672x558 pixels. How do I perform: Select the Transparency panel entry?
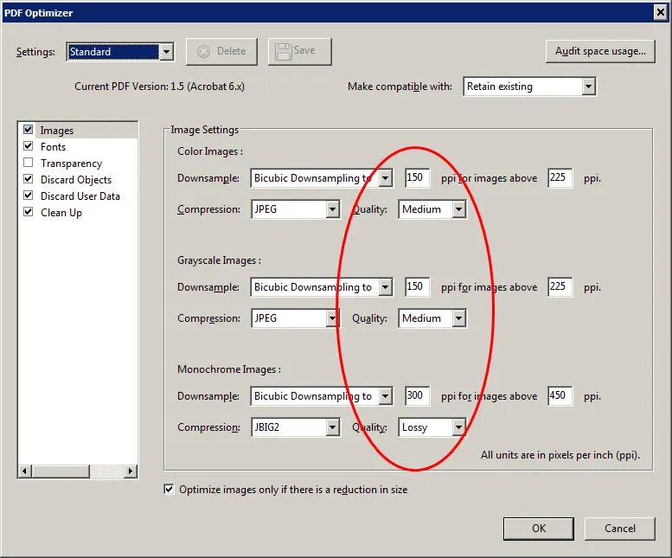71,164
